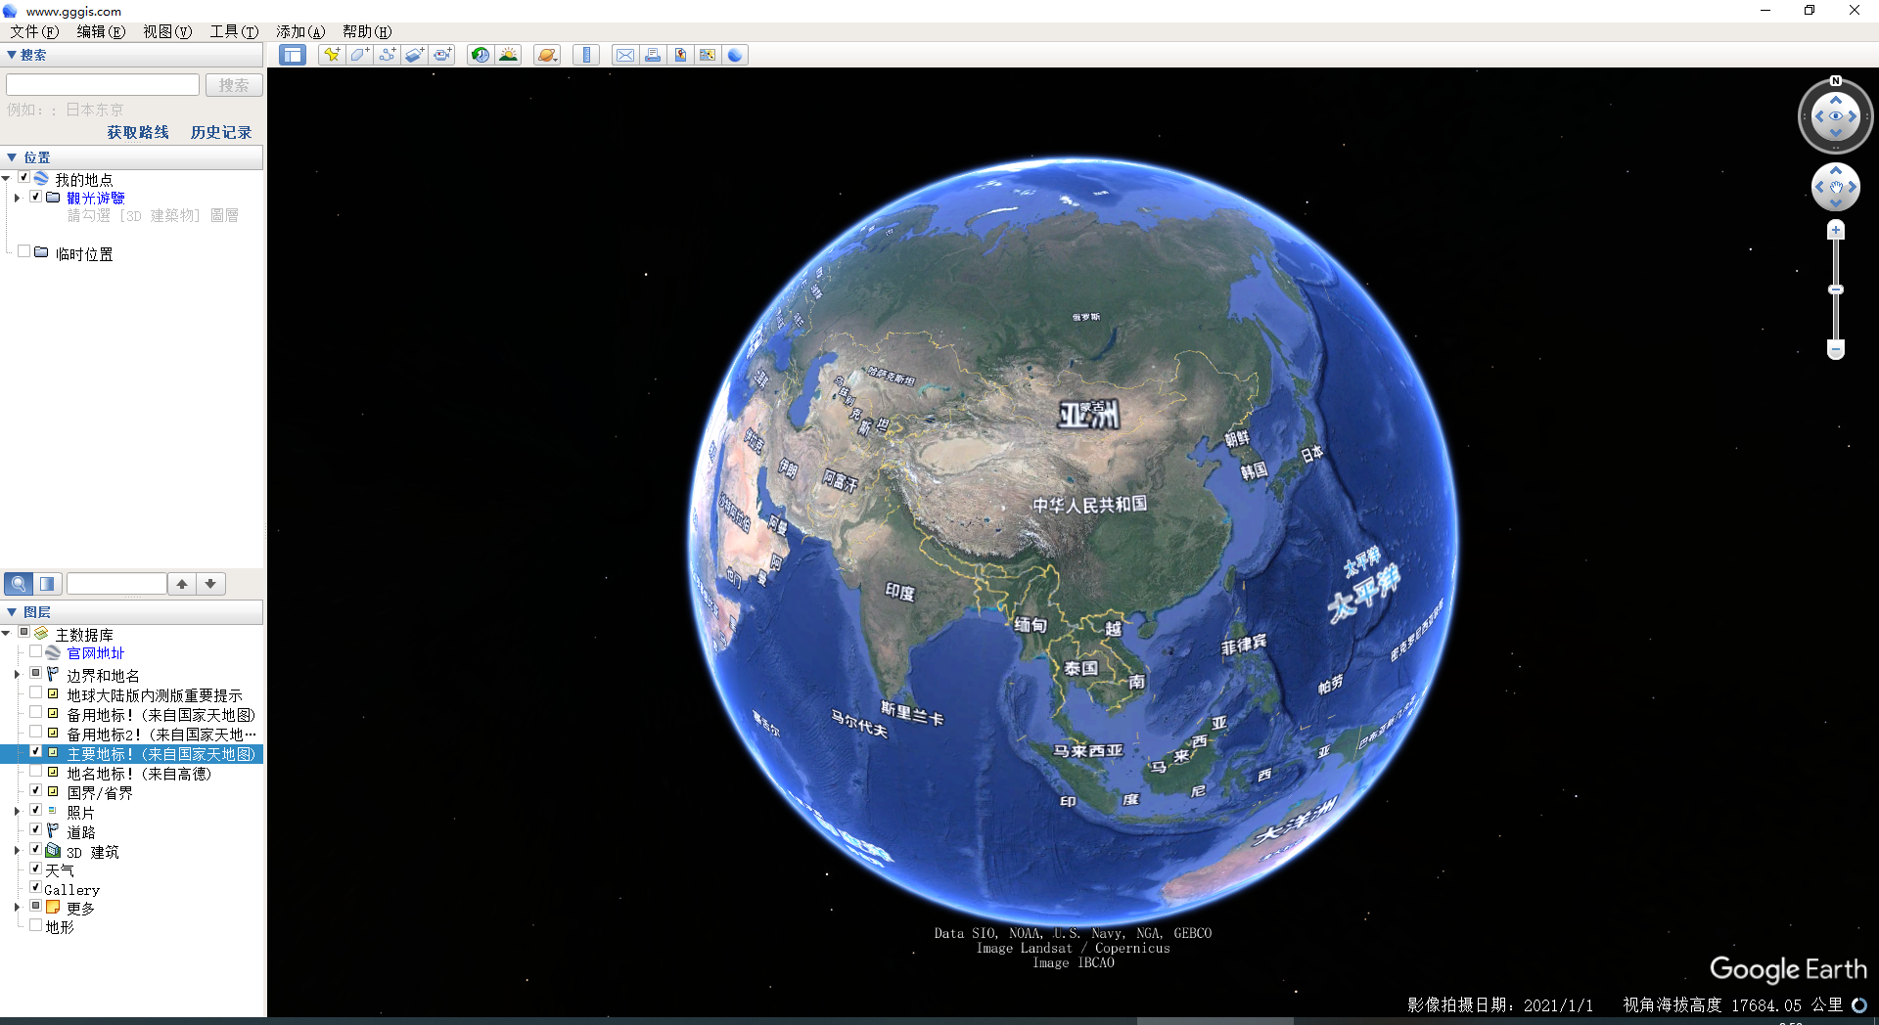Select the Add Path tool
This screenshot has height=1025, width=1879.
tap(387, 55)
